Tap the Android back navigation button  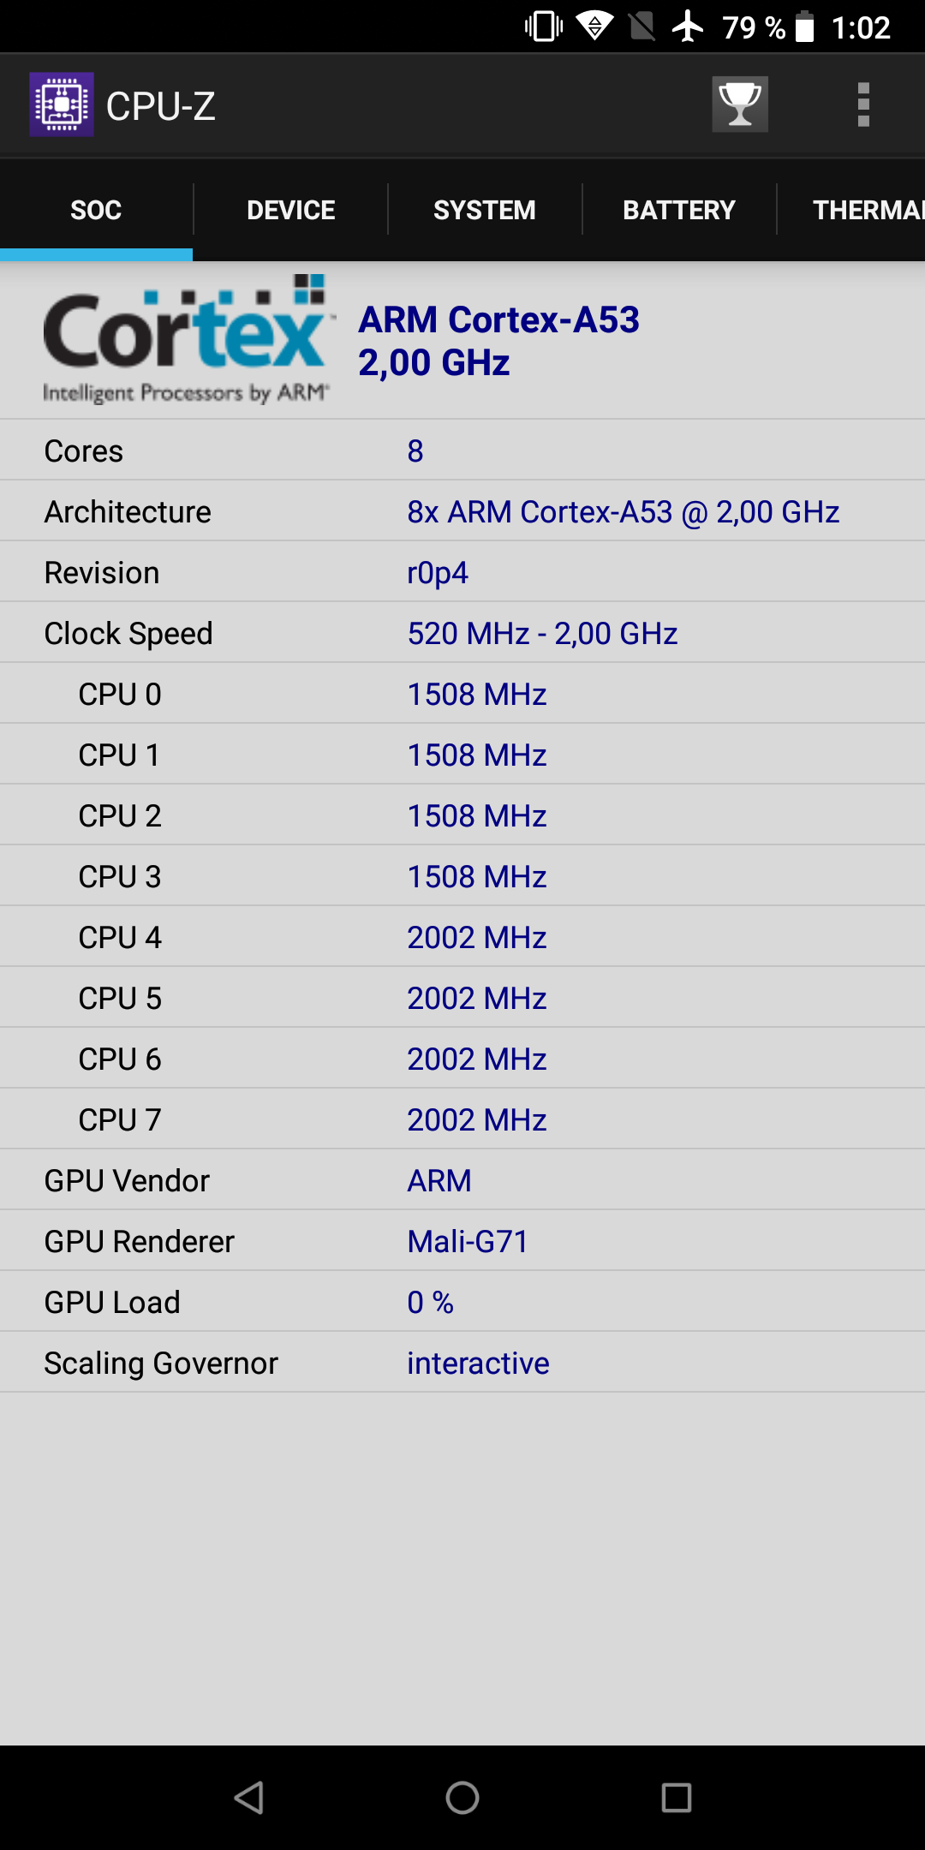click(248, 1797)
